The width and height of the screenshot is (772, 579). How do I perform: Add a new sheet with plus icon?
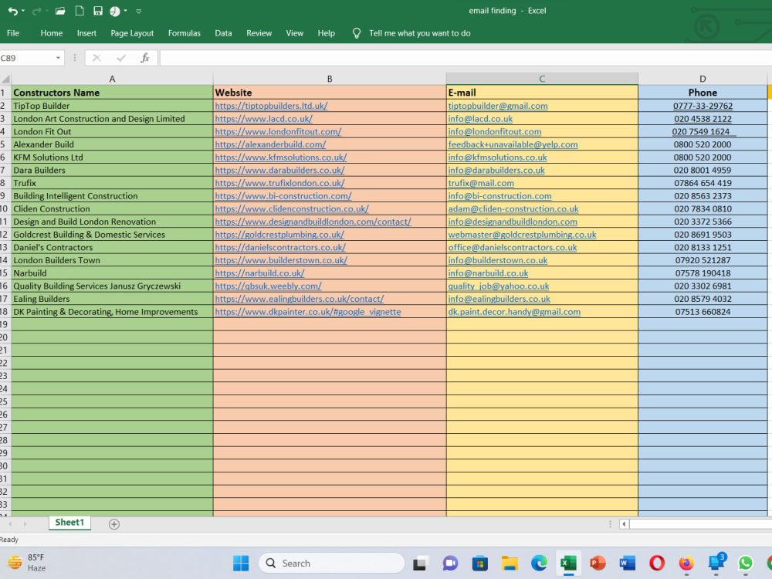(x=113, y=524)
